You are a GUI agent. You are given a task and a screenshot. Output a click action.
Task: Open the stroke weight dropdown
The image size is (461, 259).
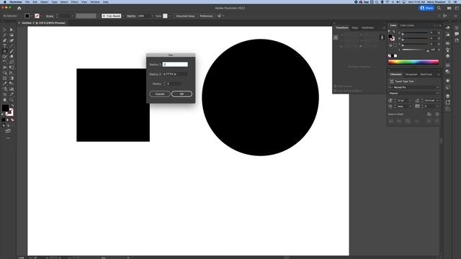point(72,16)
